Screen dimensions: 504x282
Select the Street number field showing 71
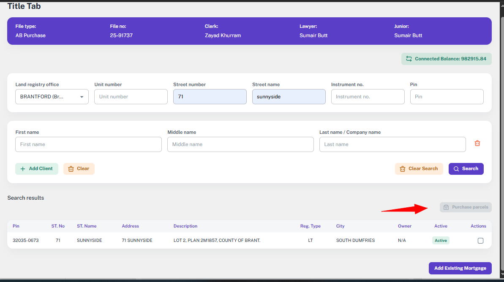[210, 97]
